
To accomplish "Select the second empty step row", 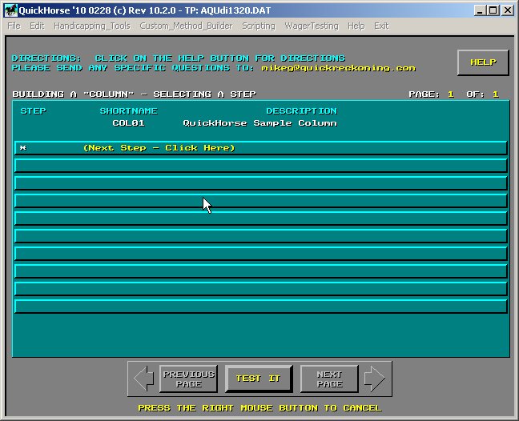I will tap(261, 183).
